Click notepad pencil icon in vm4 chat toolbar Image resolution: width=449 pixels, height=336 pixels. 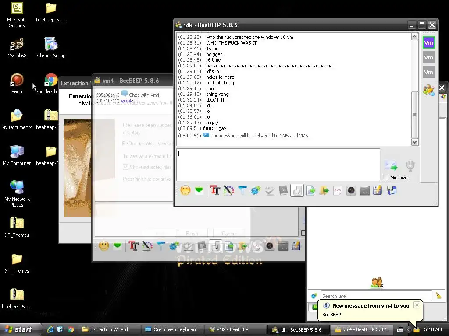296,246
